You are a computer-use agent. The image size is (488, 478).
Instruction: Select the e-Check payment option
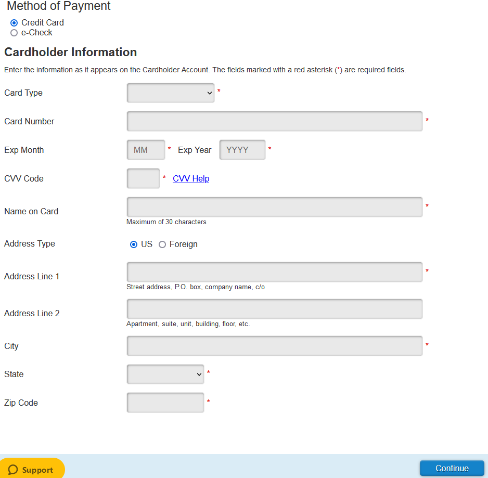coord(14,33)
